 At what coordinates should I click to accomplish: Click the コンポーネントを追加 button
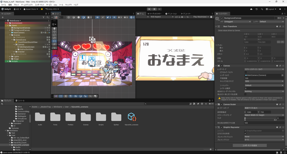(250, 145)
